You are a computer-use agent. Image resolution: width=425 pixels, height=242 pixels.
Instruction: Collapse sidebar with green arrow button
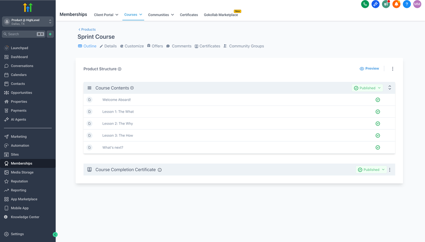click(55, 235)
